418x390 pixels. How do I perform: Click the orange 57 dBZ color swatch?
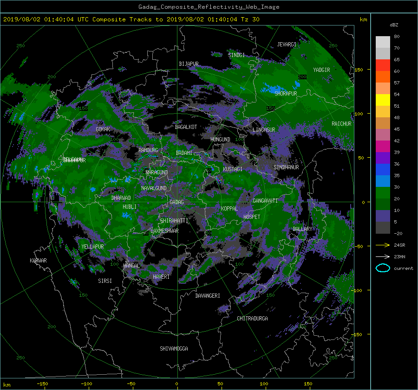[x=383, y=77]
